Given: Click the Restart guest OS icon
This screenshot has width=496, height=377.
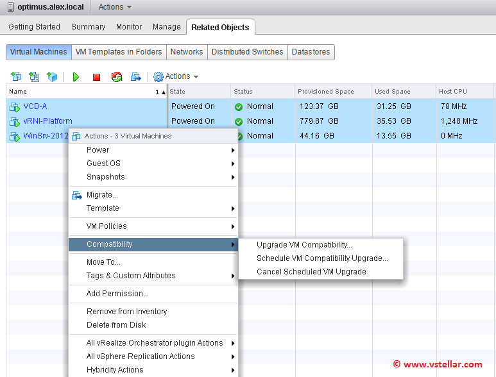Looking at the screenshot, I should pos(116,77).
